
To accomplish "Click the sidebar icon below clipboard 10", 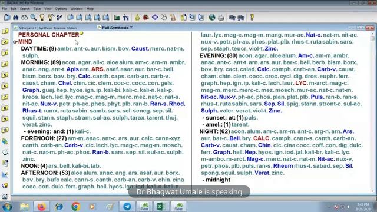I will (5, 141).
